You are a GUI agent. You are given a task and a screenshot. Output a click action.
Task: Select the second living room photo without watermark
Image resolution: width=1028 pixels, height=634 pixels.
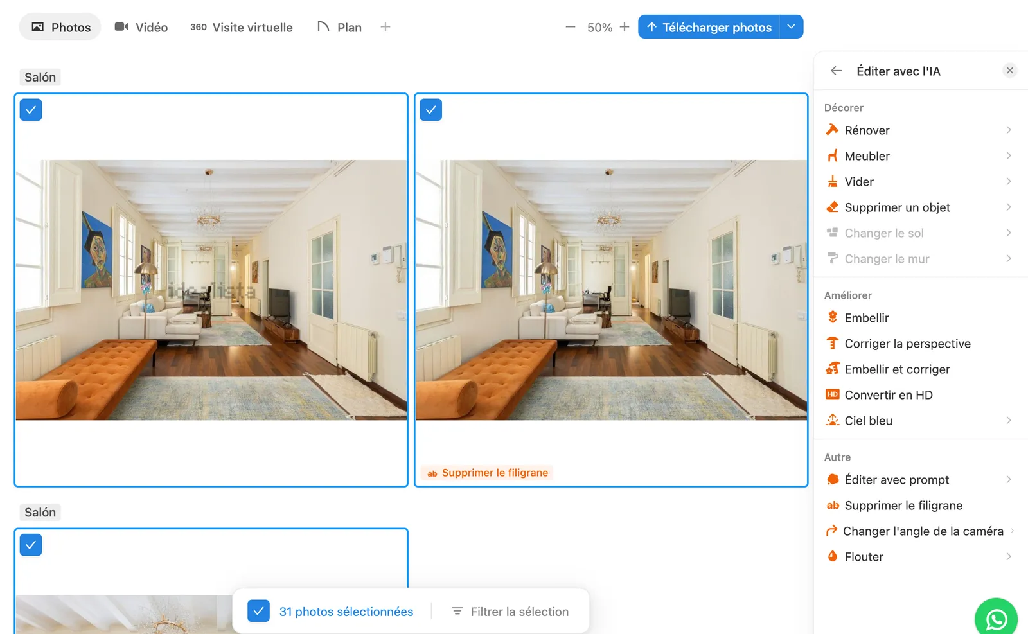611,290
